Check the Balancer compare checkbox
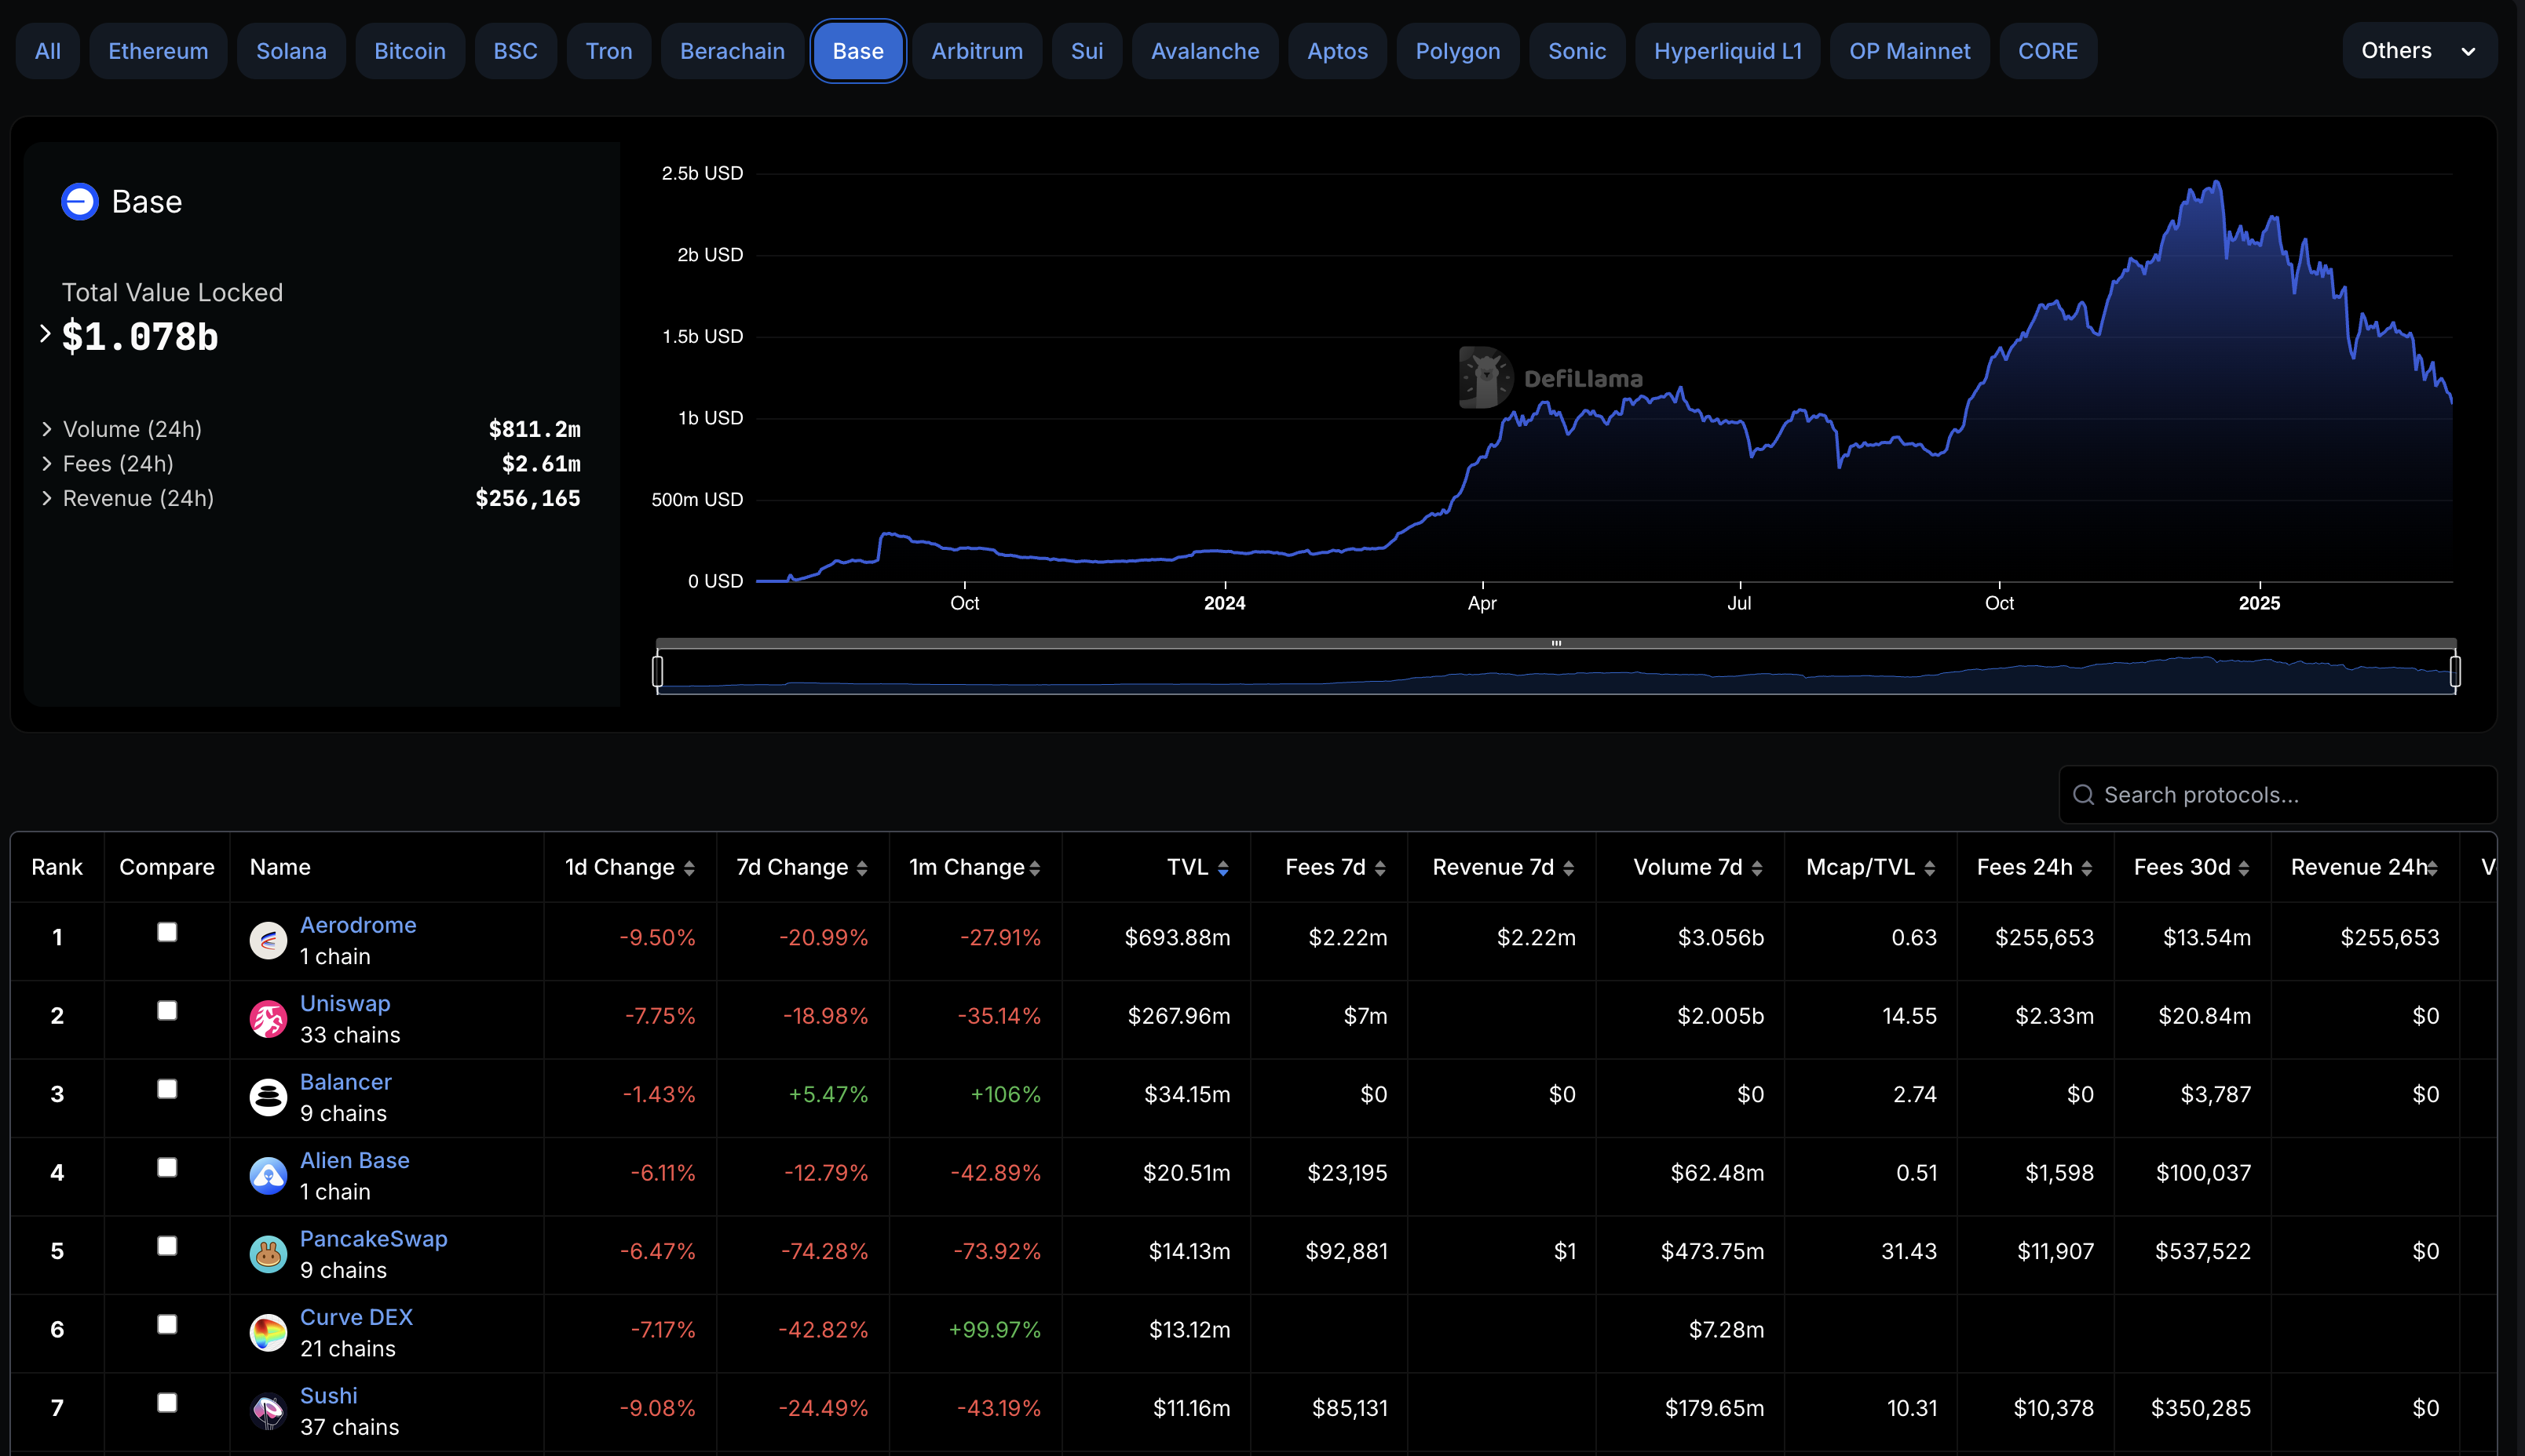This screenshot has width=2525, height=1456. click(167, 1089)
